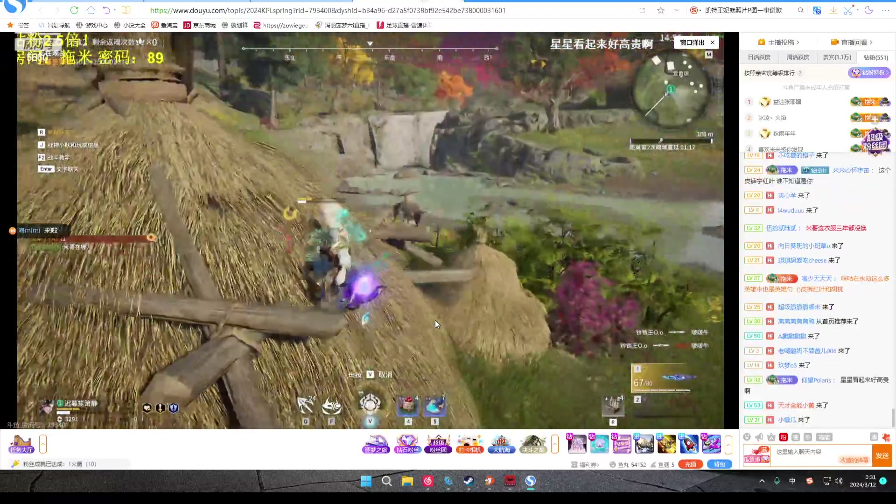Open Windows taskbar search
This screenshot has width=896, height=504.
point(386,481)
